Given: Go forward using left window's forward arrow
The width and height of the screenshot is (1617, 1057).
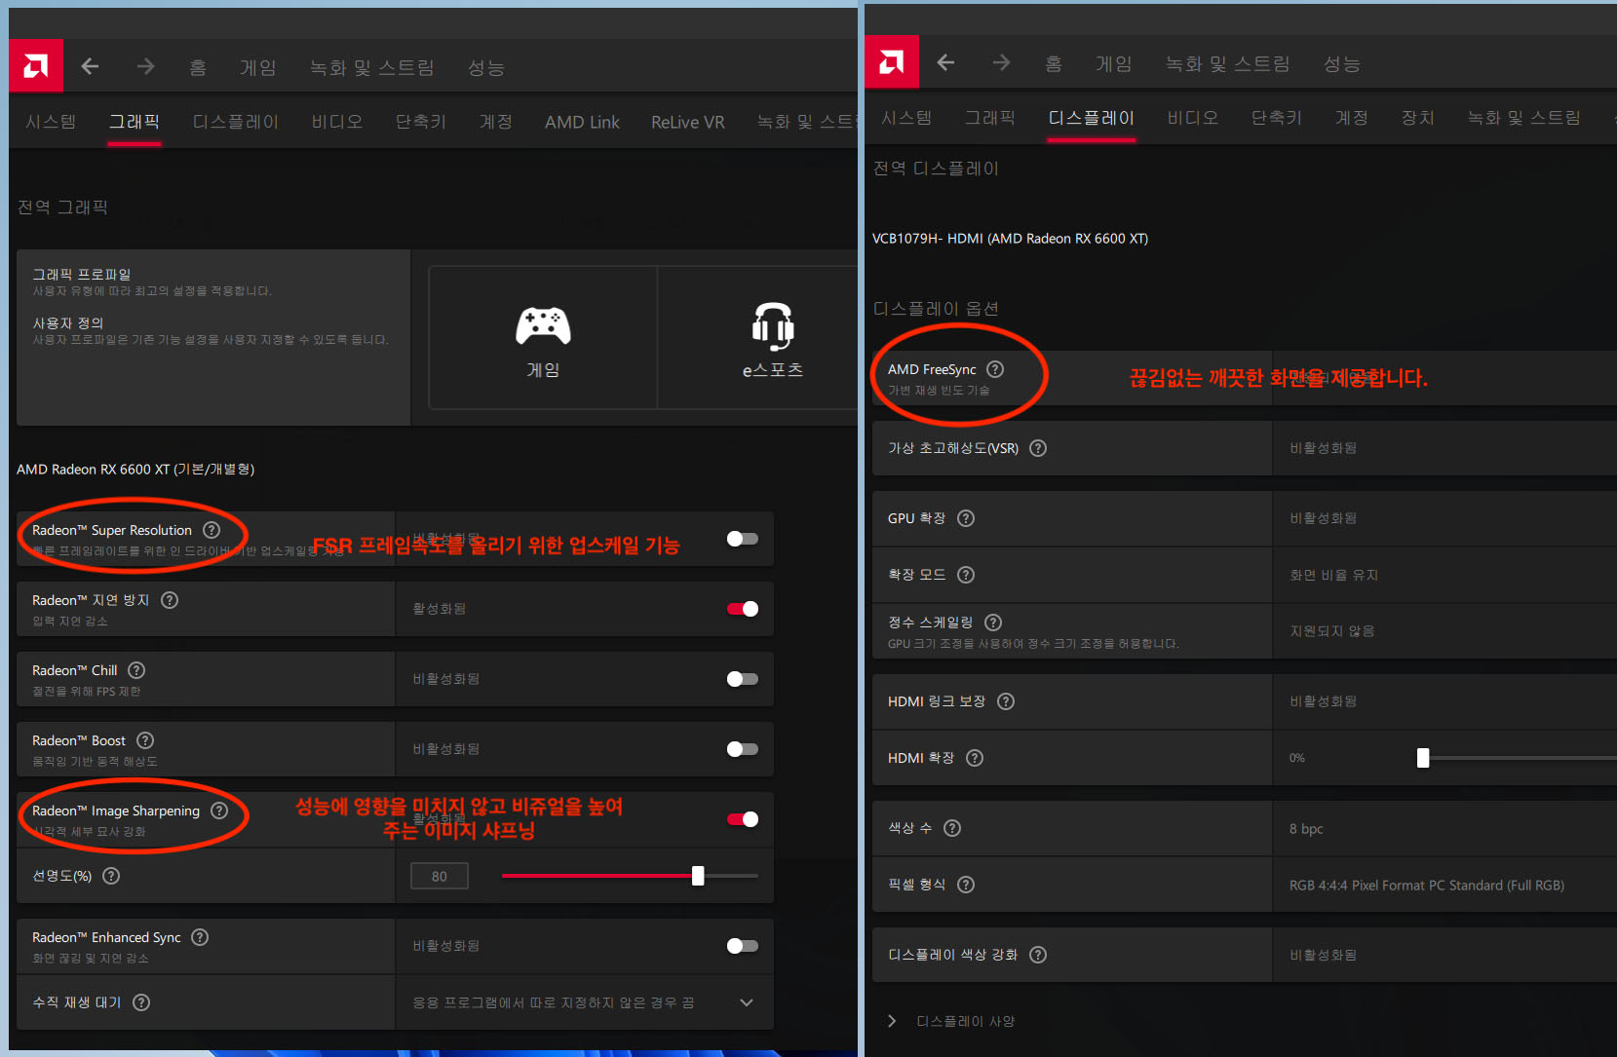Looking at the screenshot, I should tap(145, 66).
